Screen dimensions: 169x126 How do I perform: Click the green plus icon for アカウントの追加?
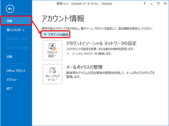tap(45, 34)
